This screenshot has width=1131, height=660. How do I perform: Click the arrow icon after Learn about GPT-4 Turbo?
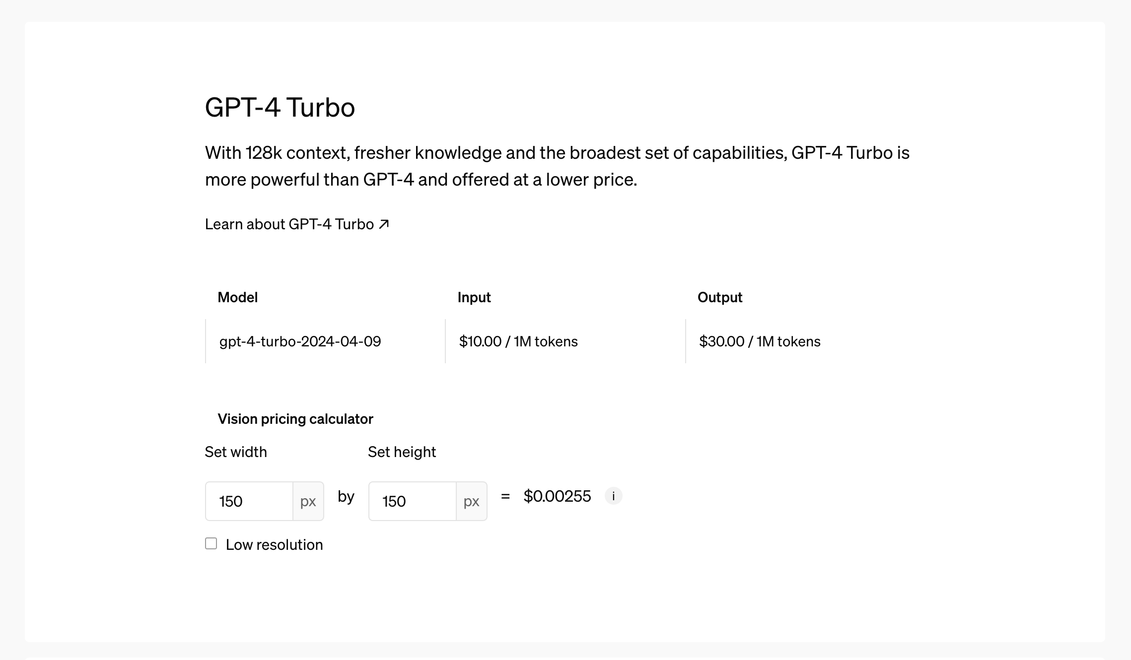[384, 224]
